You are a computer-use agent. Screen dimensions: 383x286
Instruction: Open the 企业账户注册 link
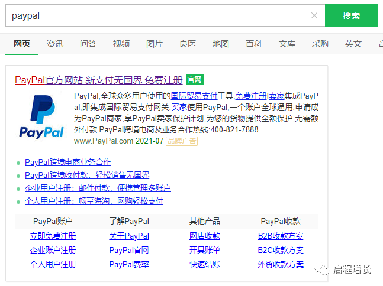[53, 250]
